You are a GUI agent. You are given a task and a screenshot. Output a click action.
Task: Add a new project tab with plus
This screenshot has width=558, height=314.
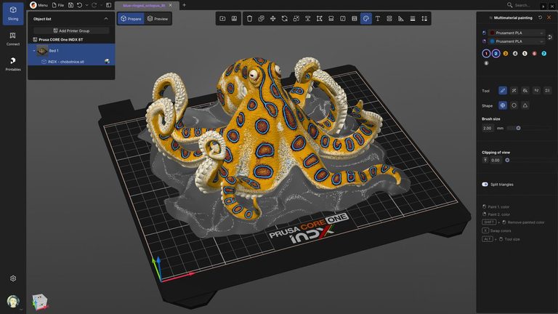pos(184,5)
